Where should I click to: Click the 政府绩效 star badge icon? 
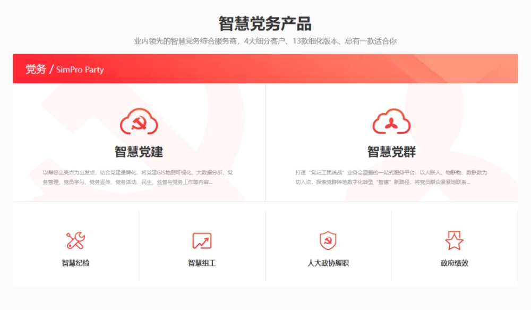pos(454,241)
